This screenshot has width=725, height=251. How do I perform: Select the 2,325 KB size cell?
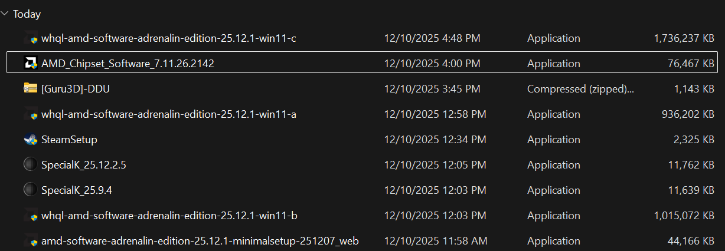point(691,140)
